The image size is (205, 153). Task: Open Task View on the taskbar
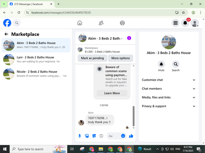tap(72, 149)
